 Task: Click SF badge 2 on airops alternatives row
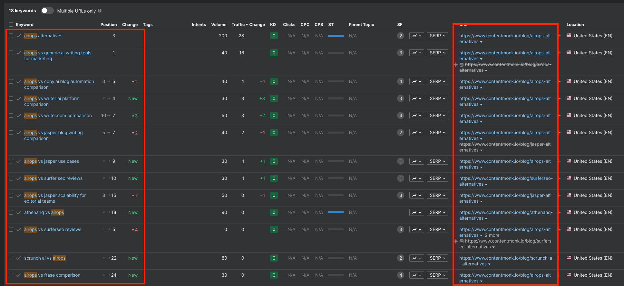[400, 36]
